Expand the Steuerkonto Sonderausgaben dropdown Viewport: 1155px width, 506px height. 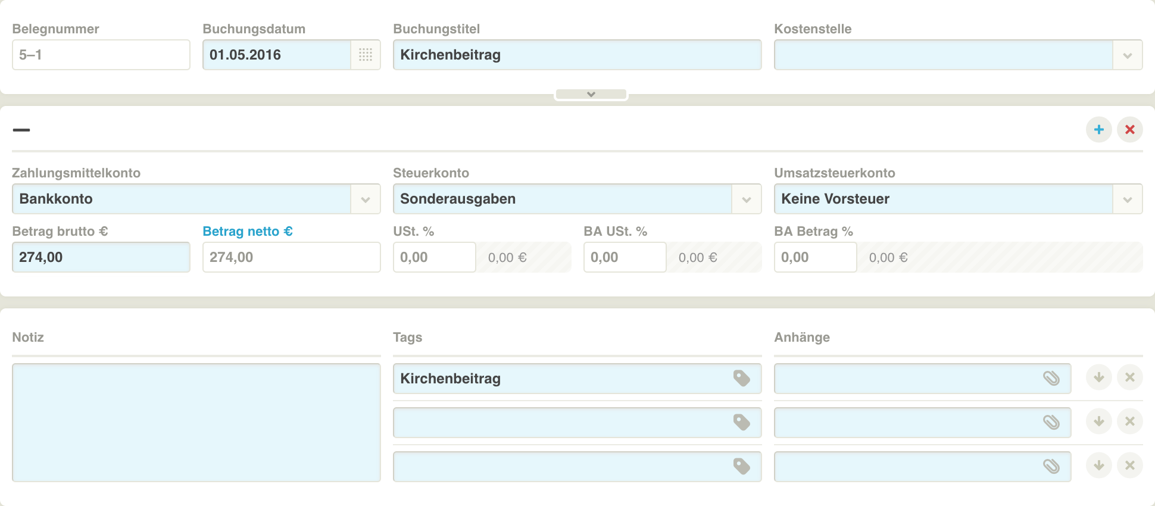pyautogui.click(x=746, y=199)
